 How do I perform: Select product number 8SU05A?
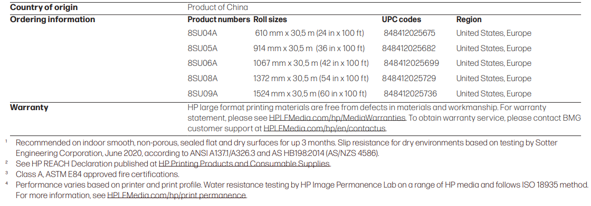pyautogui.click(x=203, y=48)
